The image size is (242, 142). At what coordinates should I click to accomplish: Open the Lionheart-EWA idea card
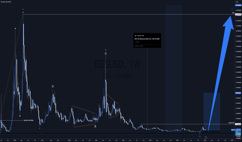pyautogui.click(x=147, y=40)
